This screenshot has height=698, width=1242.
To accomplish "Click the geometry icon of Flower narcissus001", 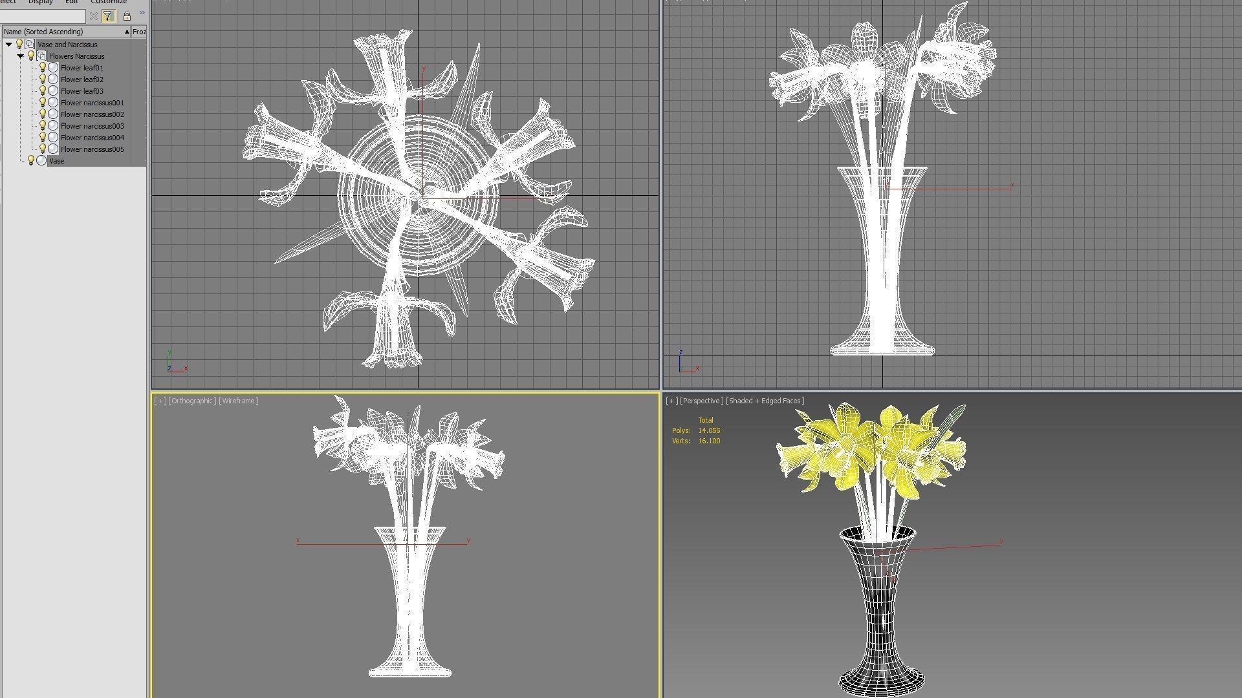I will coord(53,102).
